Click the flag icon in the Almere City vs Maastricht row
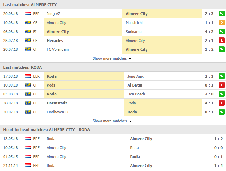 28,23
